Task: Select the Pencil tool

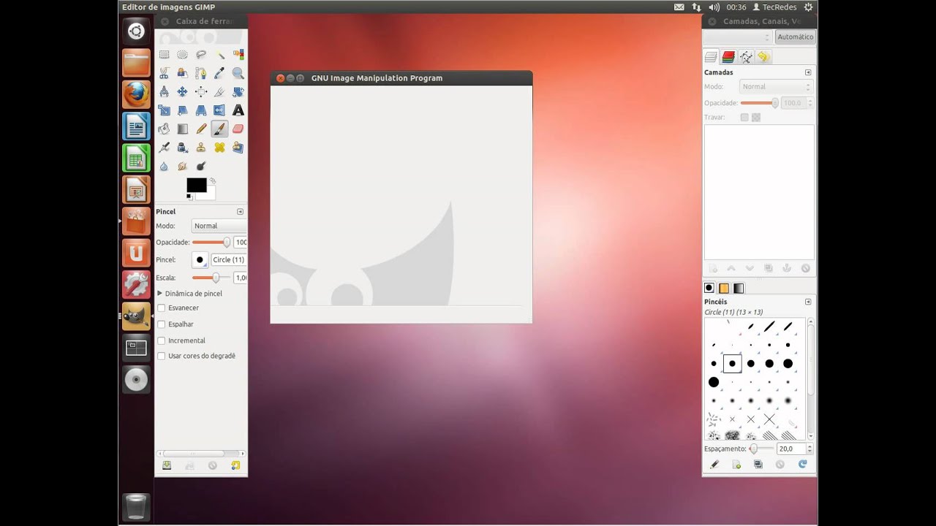Action: pyautogui.click(x=201, y=129)
